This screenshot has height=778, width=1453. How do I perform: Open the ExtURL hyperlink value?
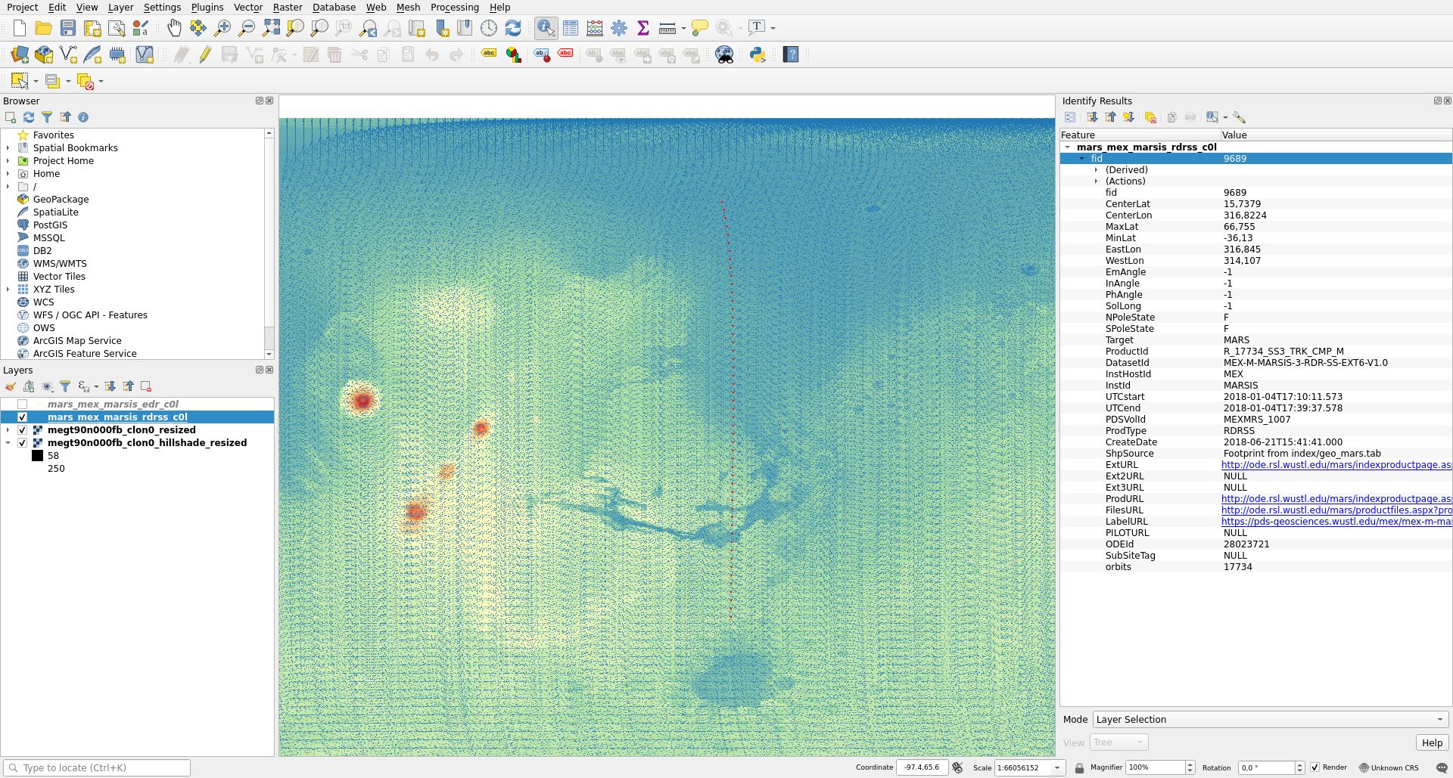[x=1336, y=465]
